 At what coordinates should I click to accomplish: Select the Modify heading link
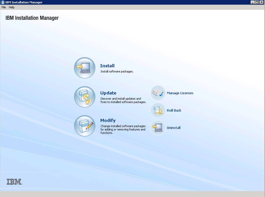pyautogui.click(x=108, y=120)
